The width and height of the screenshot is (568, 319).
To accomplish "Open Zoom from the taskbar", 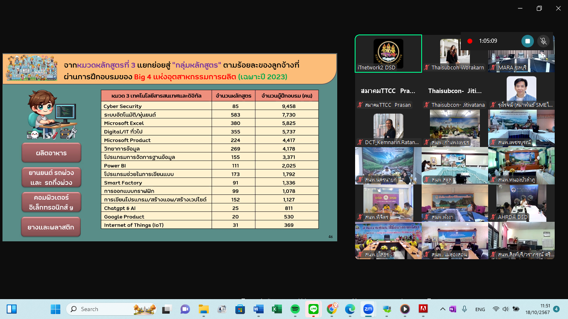I will [x=368, y=309].
